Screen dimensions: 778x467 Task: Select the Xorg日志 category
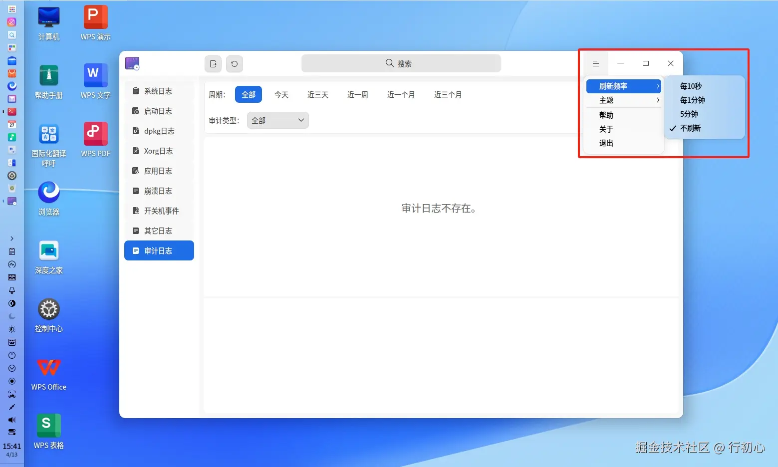pyautogui.click(x=158, y=151)
